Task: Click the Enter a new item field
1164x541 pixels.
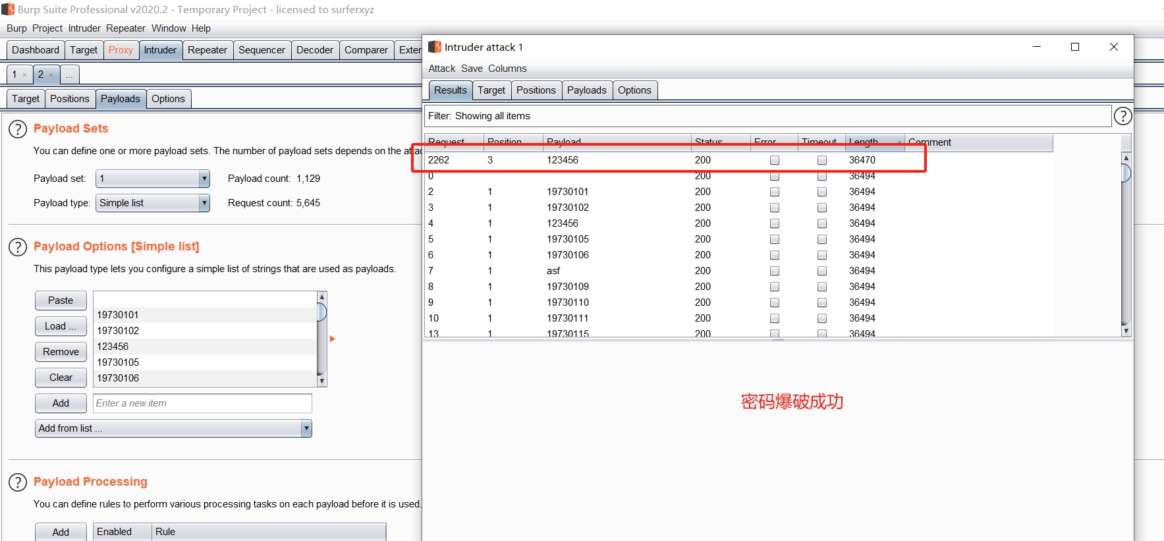Action: (202, 403)
